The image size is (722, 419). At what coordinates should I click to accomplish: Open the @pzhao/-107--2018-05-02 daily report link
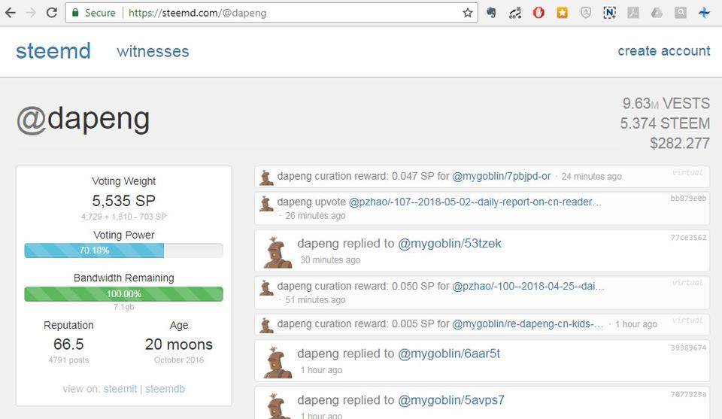pos(475,202)
